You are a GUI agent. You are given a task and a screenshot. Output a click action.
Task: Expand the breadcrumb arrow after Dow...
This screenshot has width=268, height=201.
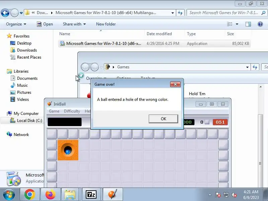click(52, 13)
